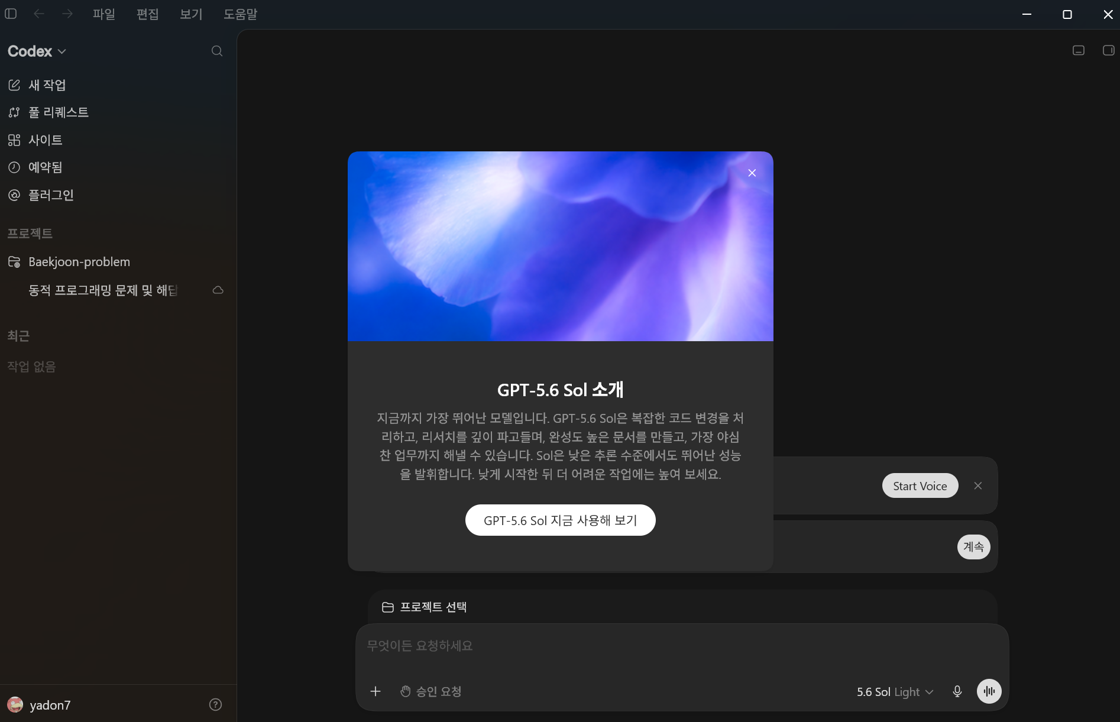This screenshot has height=722, width=1120.
Task: Open the 파일 menu
Action: point(104,14)
